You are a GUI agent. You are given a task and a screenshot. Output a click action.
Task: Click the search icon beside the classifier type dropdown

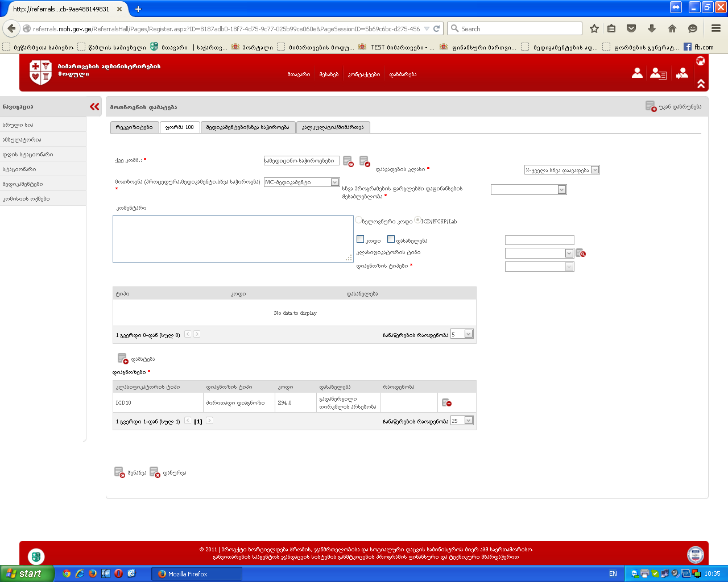click(x=580, y=253)
